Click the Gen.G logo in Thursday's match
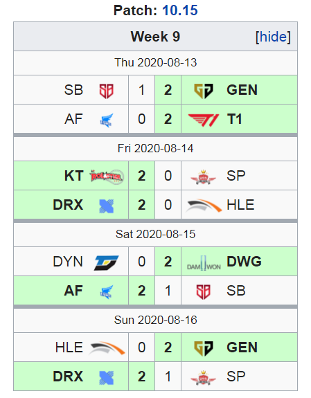The height and width of the screenshot is (398, 311). (x=204, y=91)
